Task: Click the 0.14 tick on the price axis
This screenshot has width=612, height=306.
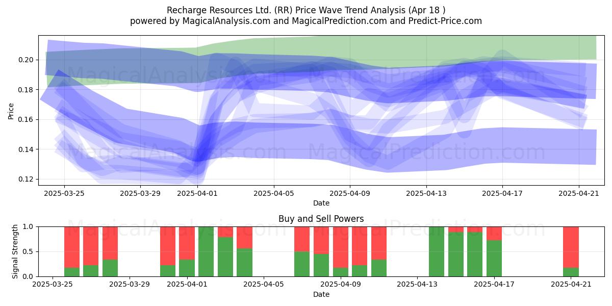Action: 27,149
